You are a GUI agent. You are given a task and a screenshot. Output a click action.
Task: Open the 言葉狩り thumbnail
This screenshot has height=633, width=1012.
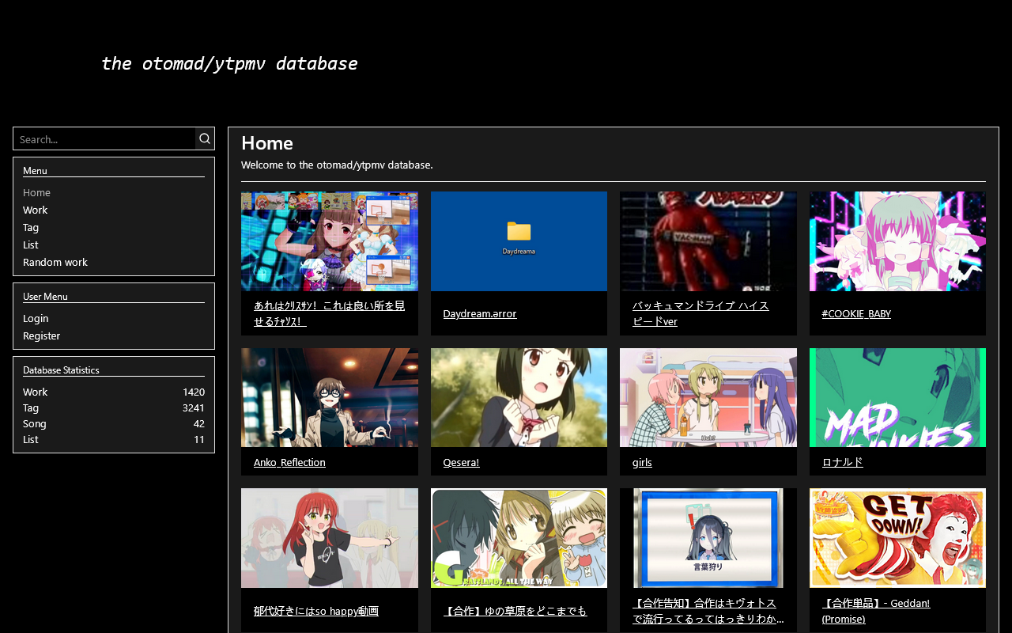(708, 538)
